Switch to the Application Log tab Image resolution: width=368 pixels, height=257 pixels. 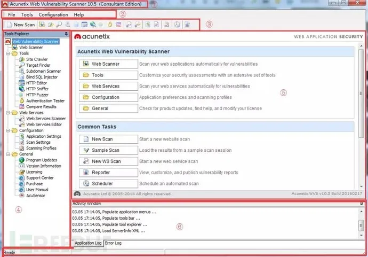pyautogui.click(x=88, y=243)
